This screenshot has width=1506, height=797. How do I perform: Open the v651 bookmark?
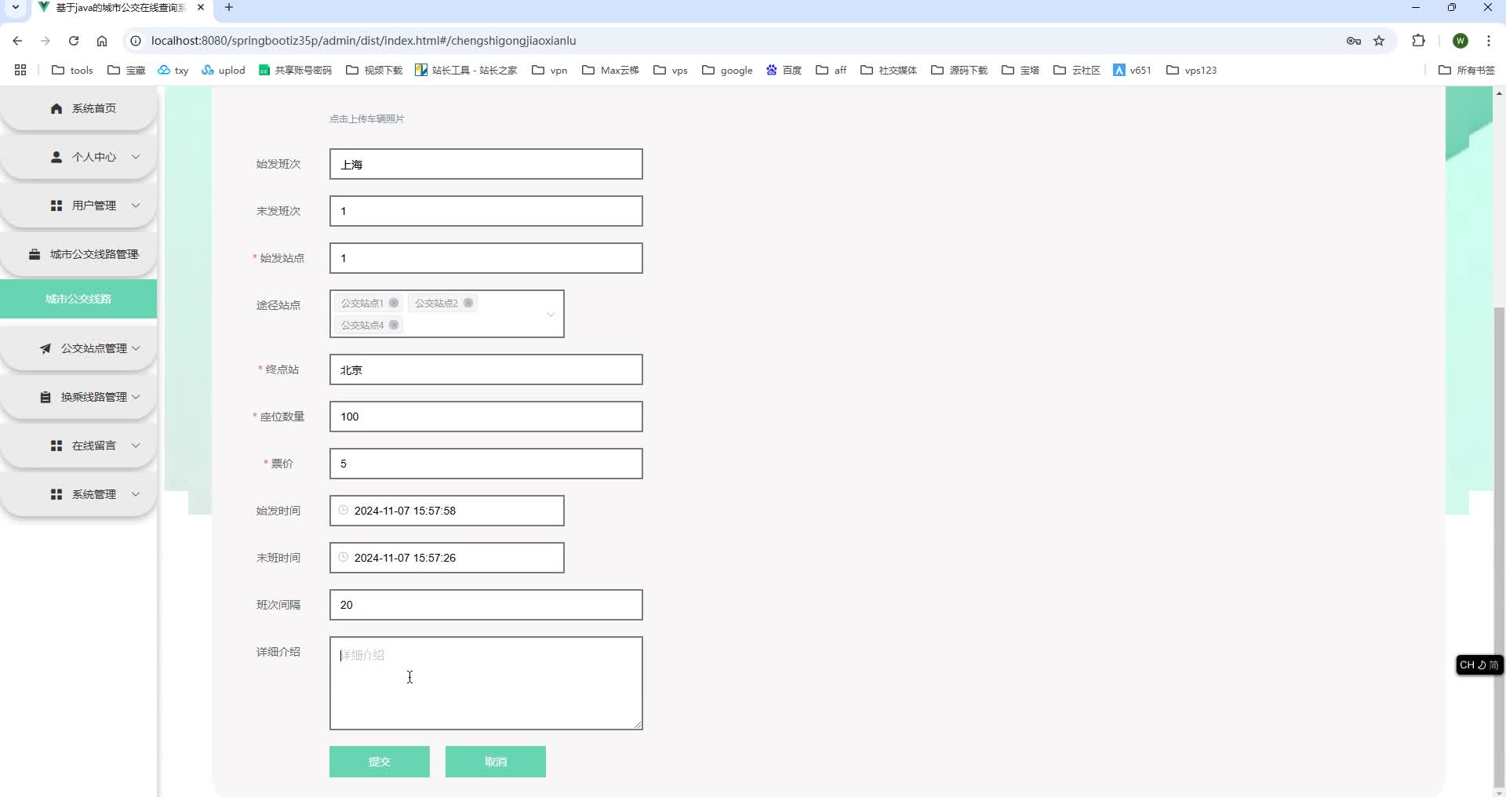pos(1132,70)
